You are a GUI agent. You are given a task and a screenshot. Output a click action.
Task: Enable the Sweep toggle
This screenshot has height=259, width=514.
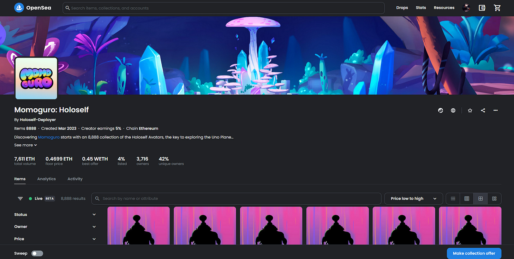37,253
